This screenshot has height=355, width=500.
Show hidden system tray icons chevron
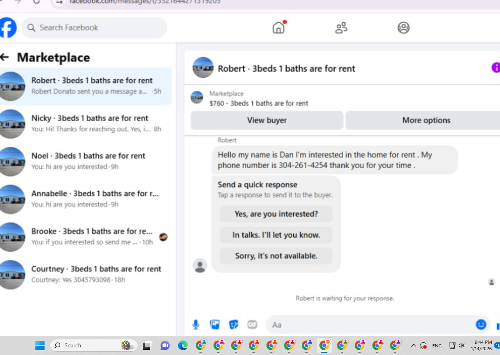413,345
